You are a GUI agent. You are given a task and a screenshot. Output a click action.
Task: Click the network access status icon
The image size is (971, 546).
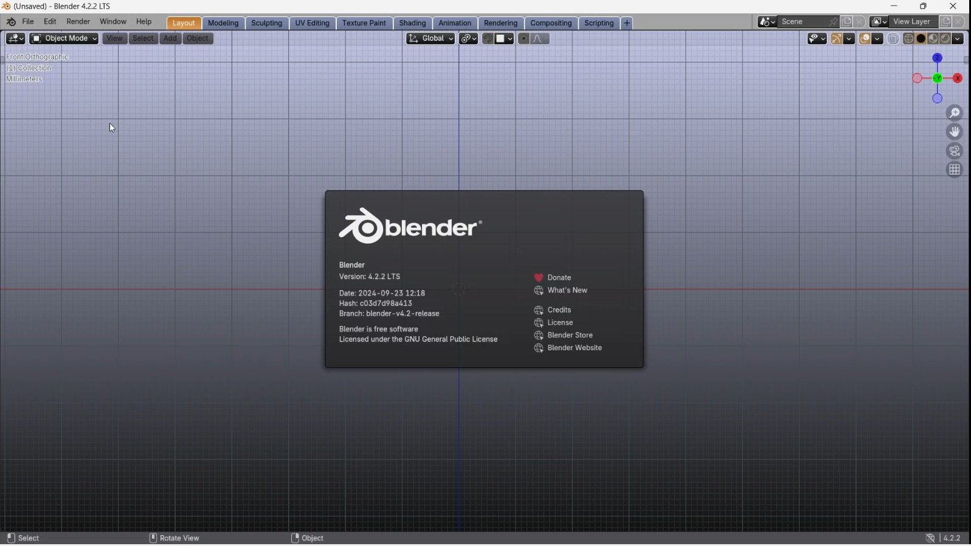pyautogui.click(x=930, y=539)
